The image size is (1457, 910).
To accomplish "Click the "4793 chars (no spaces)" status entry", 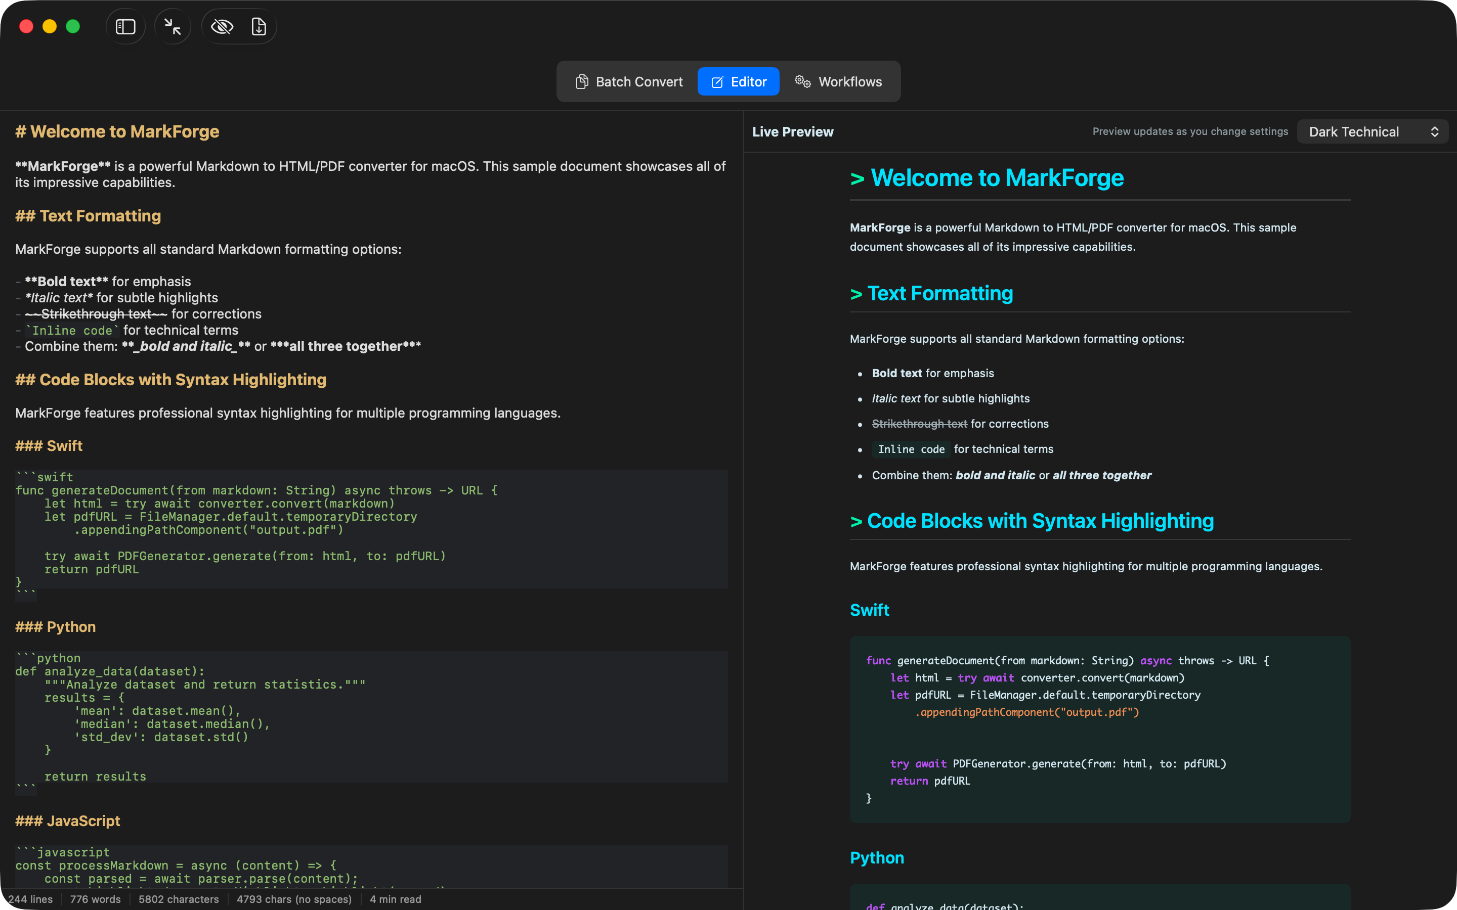I will pyautogui.click(x=294, y=899).
